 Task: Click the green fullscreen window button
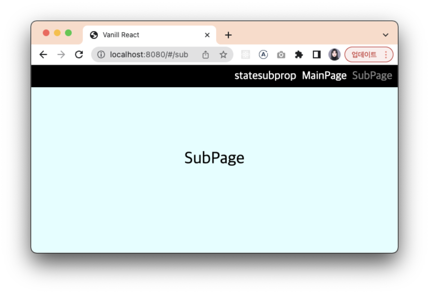point(68,33)
